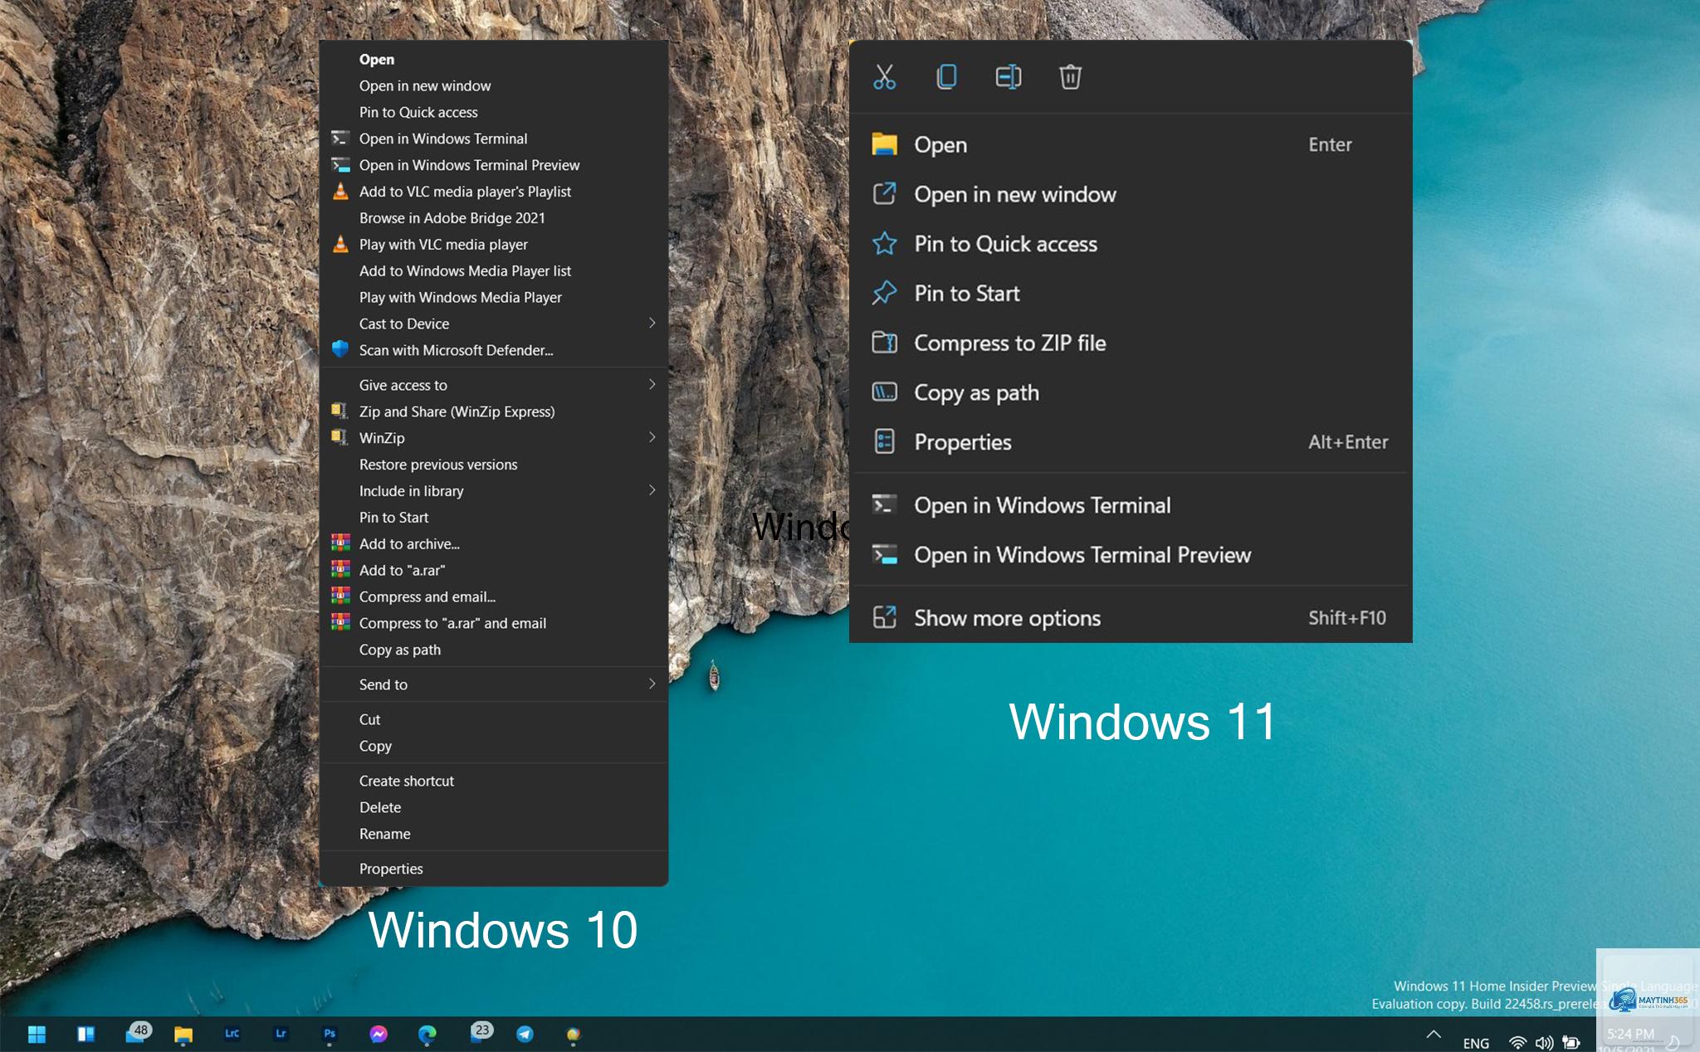Click Show more options text
1700x1052 pixels.
1007,618
